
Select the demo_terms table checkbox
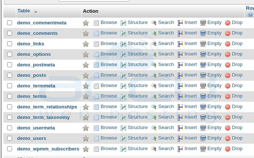click(9, 96)
